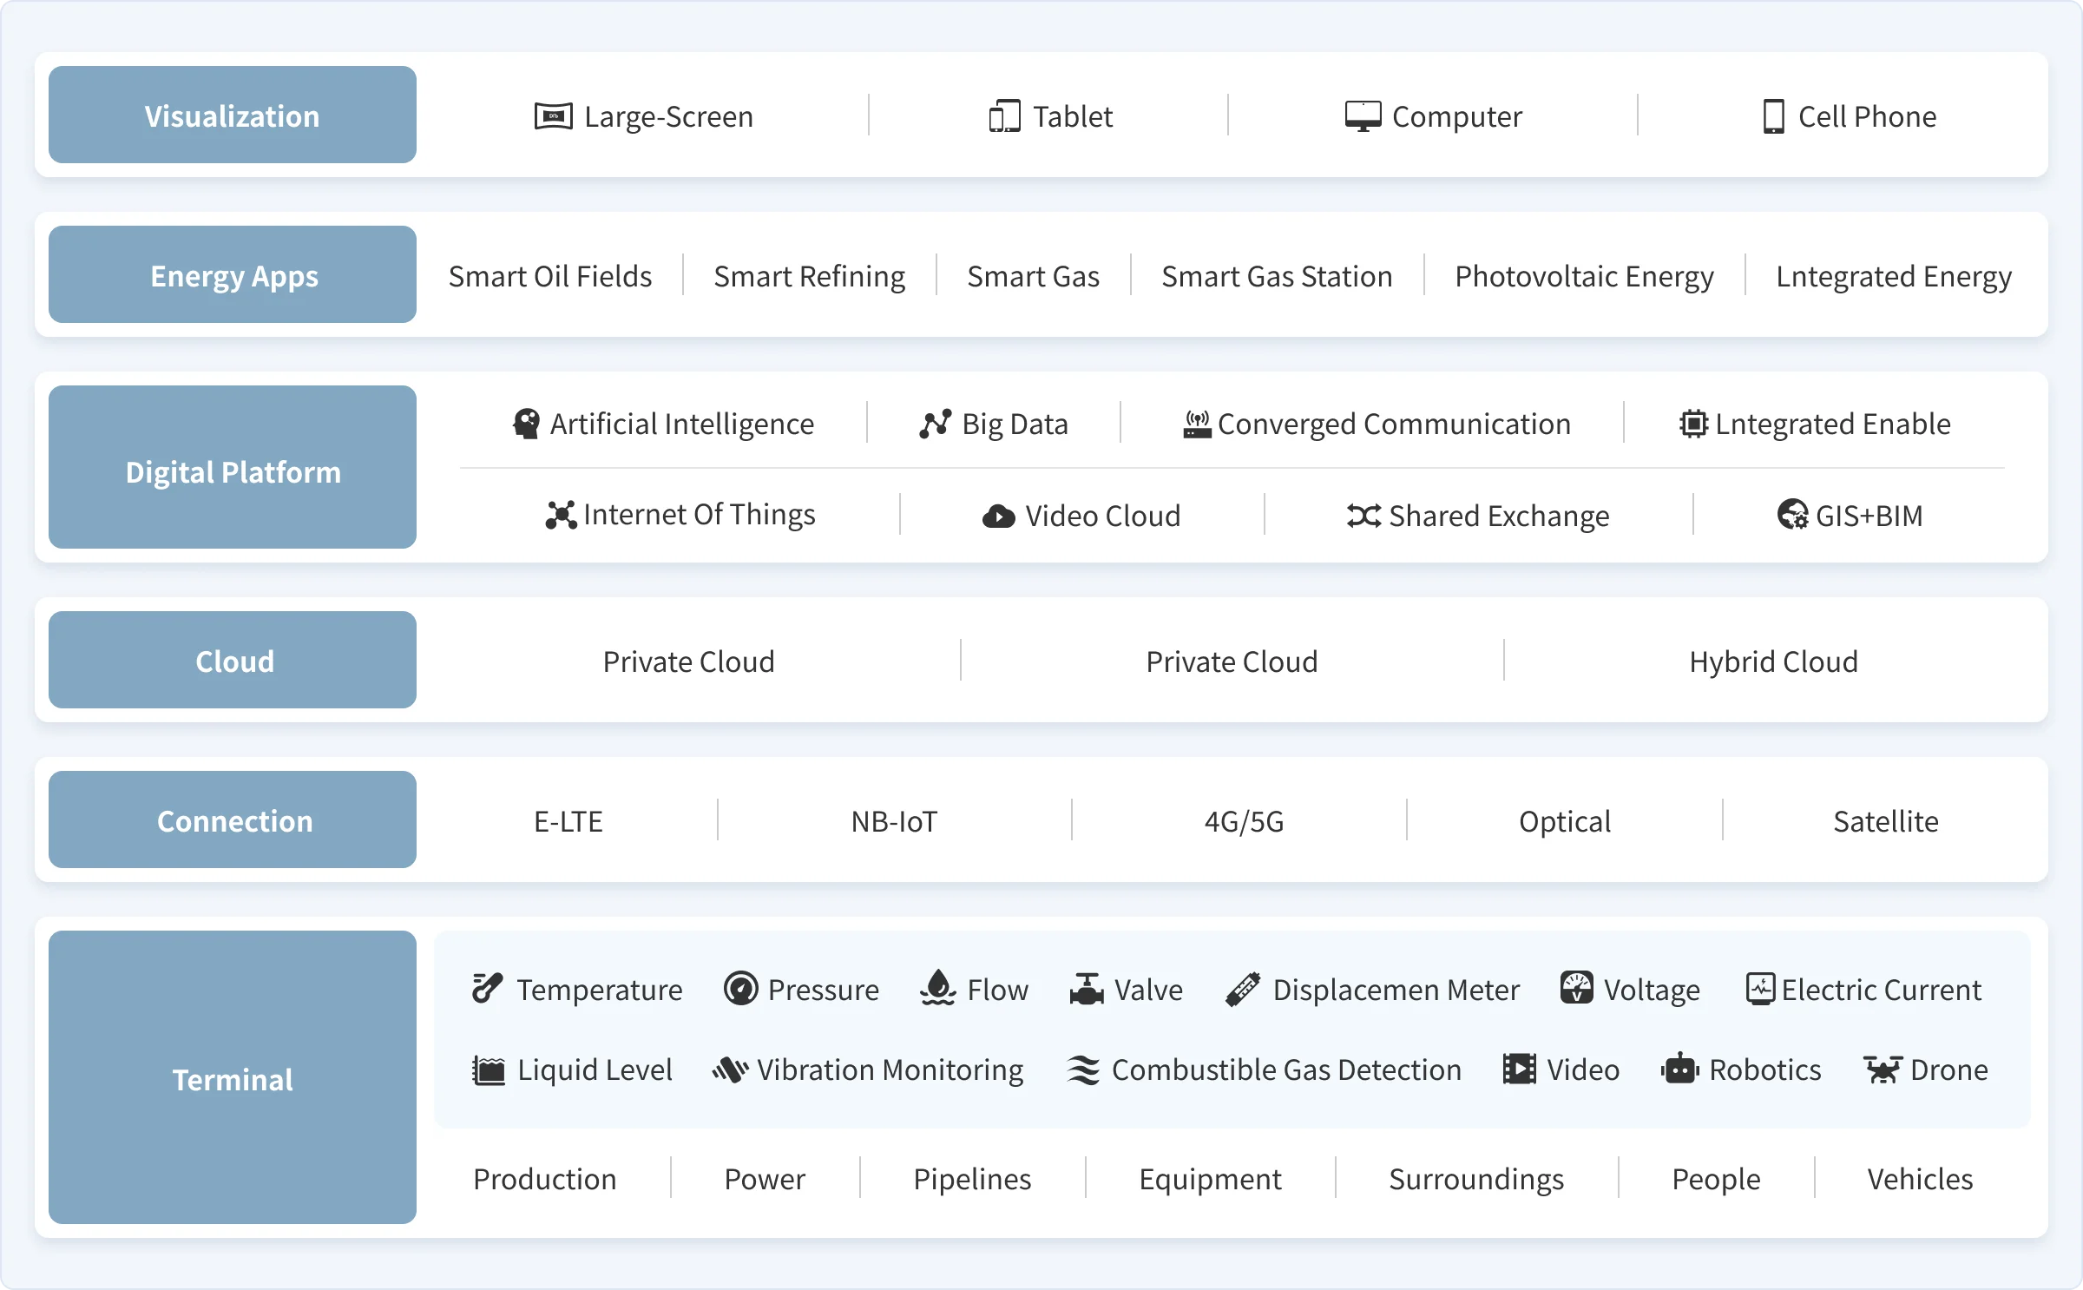
Task: Click the Vibration Monitoring icon
Action: coord(731,1070)
